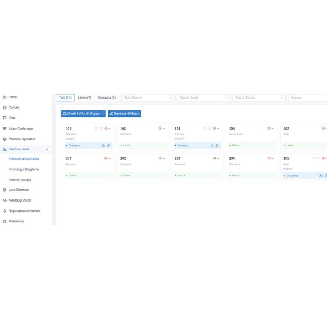Viewport: 327px width, 327px height.
Task: Open Pannello Operatore using its icon
Action: (x=5, y=139)
